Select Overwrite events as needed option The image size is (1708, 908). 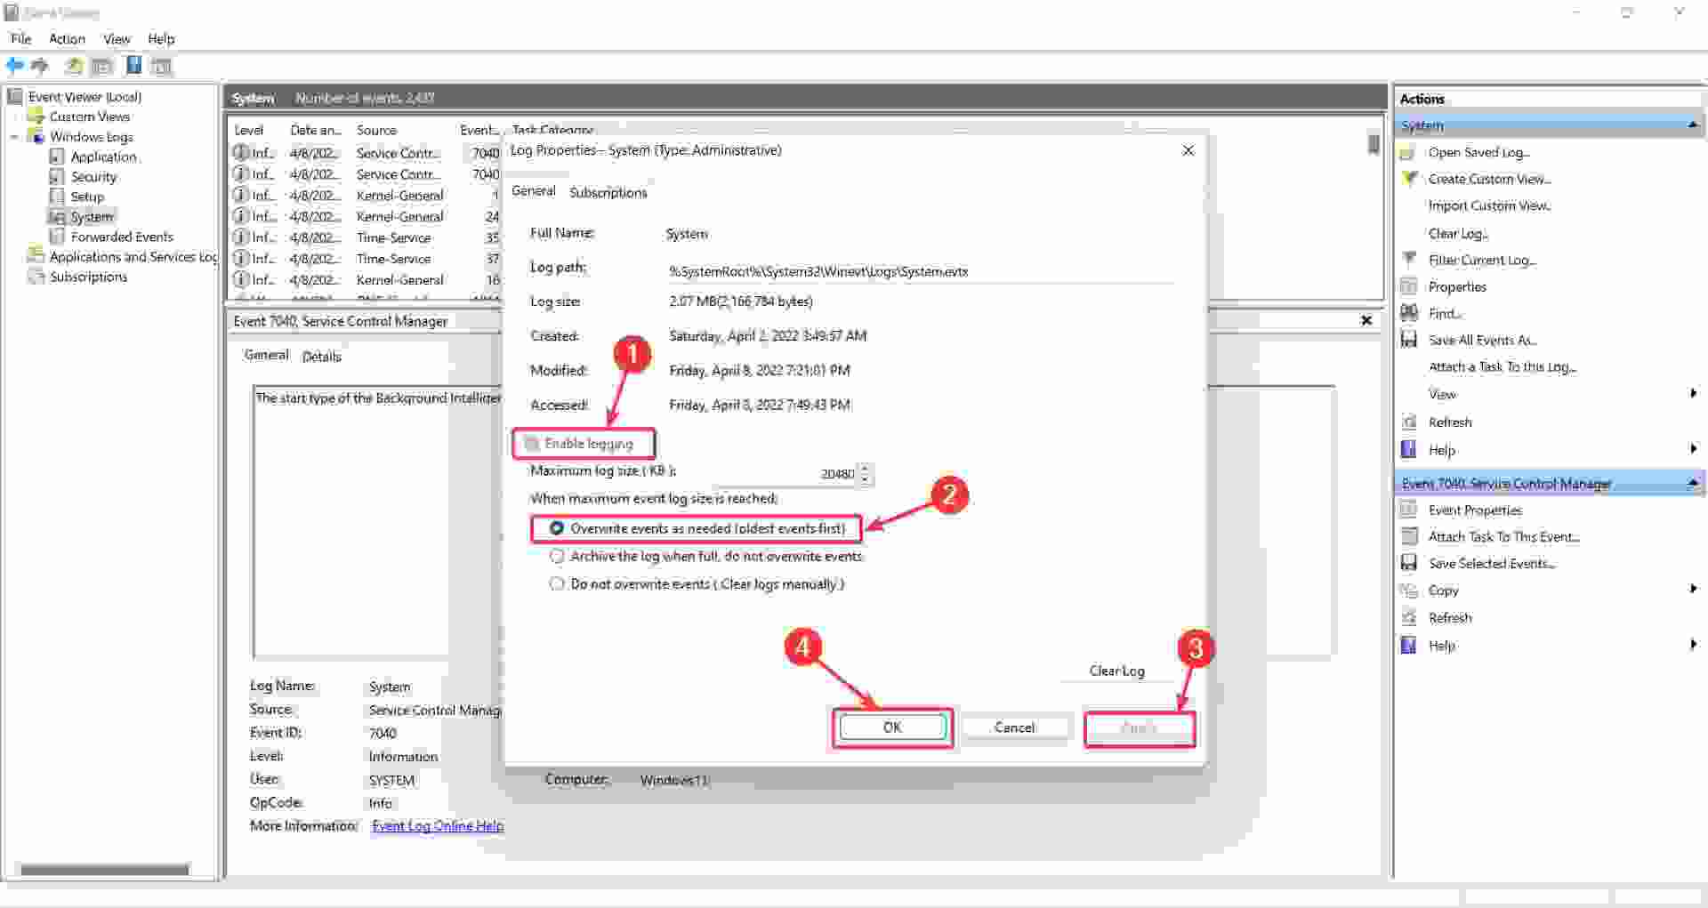557,528
